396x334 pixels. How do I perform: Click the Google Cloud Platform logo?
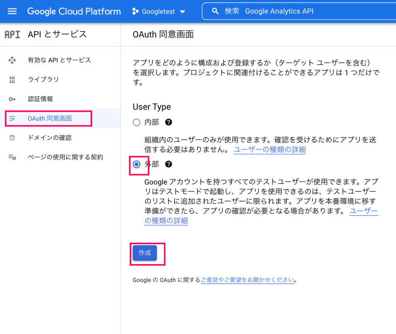point(74,11)
